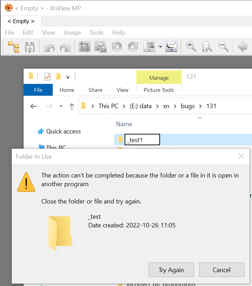Cancel the Folder In Use dialog
Screen dimensions: 252x286
coord(221,270)
